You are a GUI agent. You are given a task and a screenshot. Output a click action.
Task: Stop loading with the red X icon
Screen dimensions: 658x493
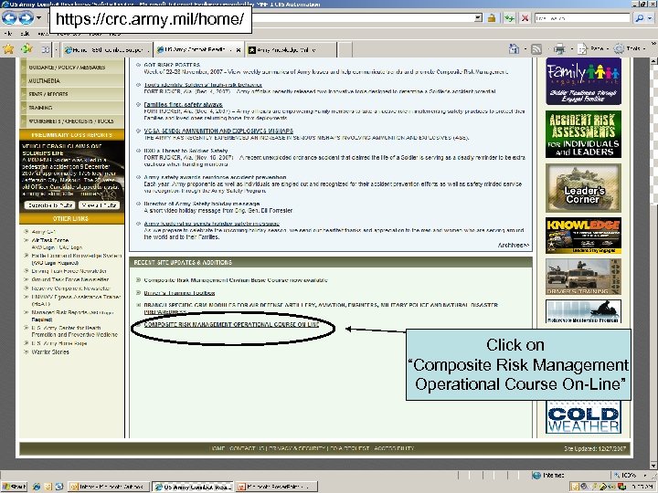click(525, 18)
